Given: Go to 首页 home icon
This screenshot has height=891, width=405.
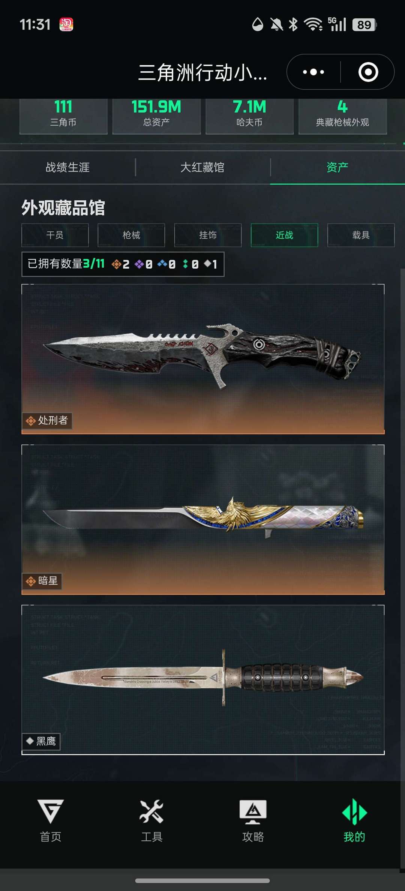Looking at the screenshot, I should (x=51, y=820).
